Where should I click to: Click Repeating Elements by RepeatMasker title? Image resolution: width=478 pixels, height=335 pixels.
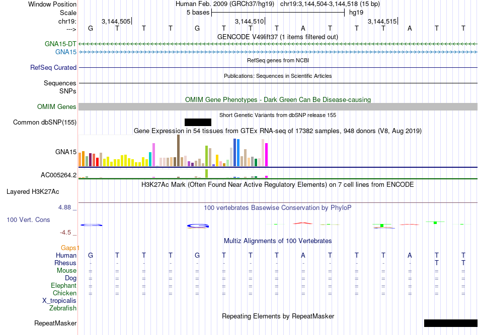coord(278,316)
